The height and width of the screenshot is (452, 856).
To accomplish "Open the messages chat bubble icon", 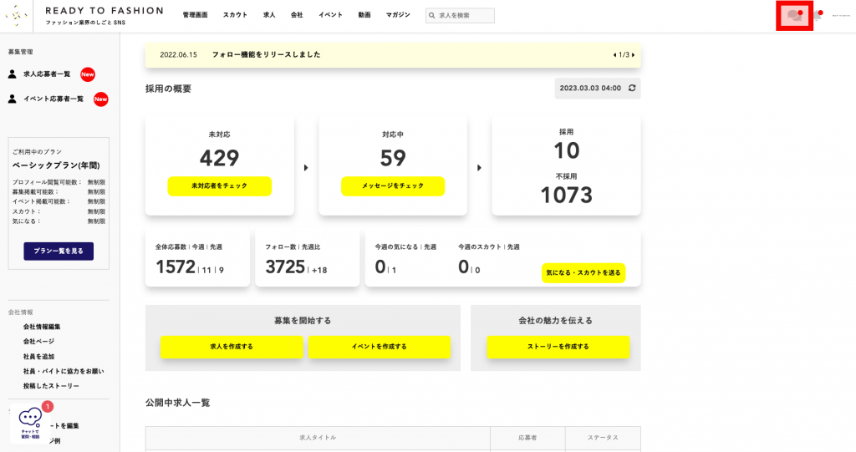I will pyautogui.click(x=794, y=16).
